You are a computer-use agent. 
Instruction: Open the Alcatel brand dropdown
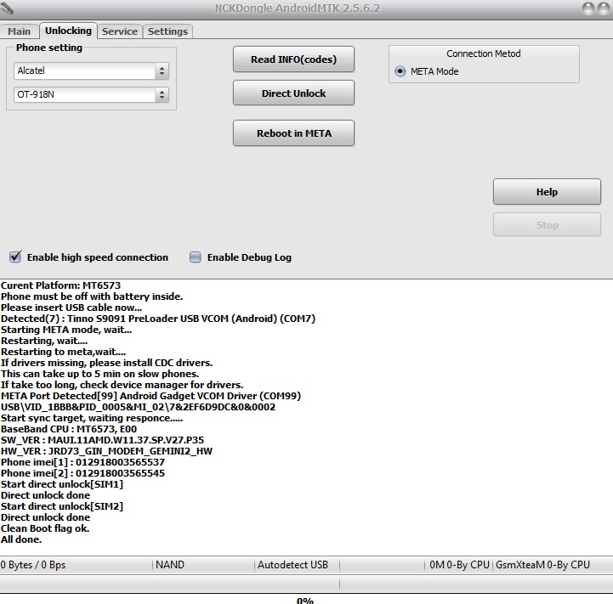pyautogui.click(x=91, y=71)
